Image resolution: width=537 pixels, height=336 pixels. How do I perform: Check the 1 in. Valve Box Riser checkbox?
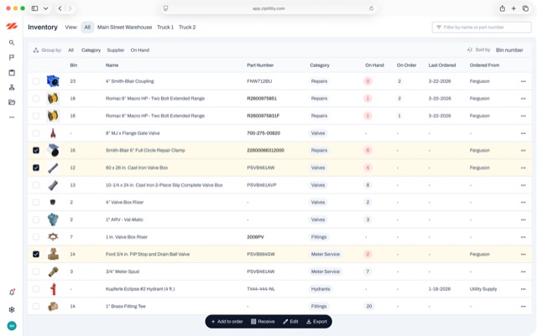pyautogui.click(x=36, y=237)
